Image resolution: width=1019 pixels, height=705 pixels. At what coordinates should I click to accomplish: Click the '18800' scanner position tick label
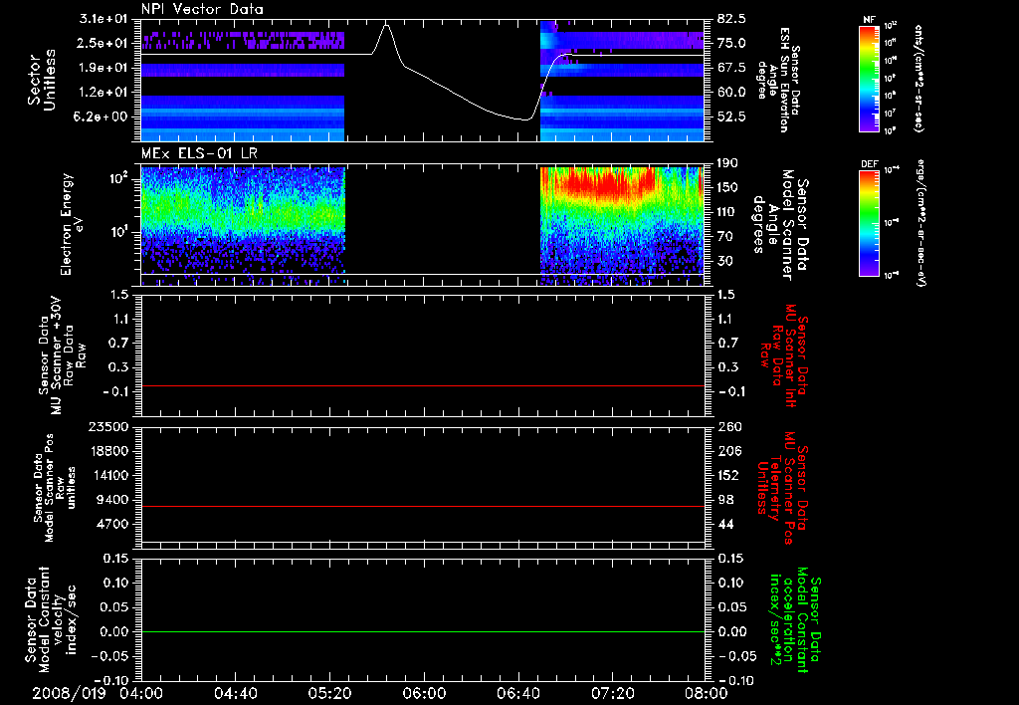109,451
